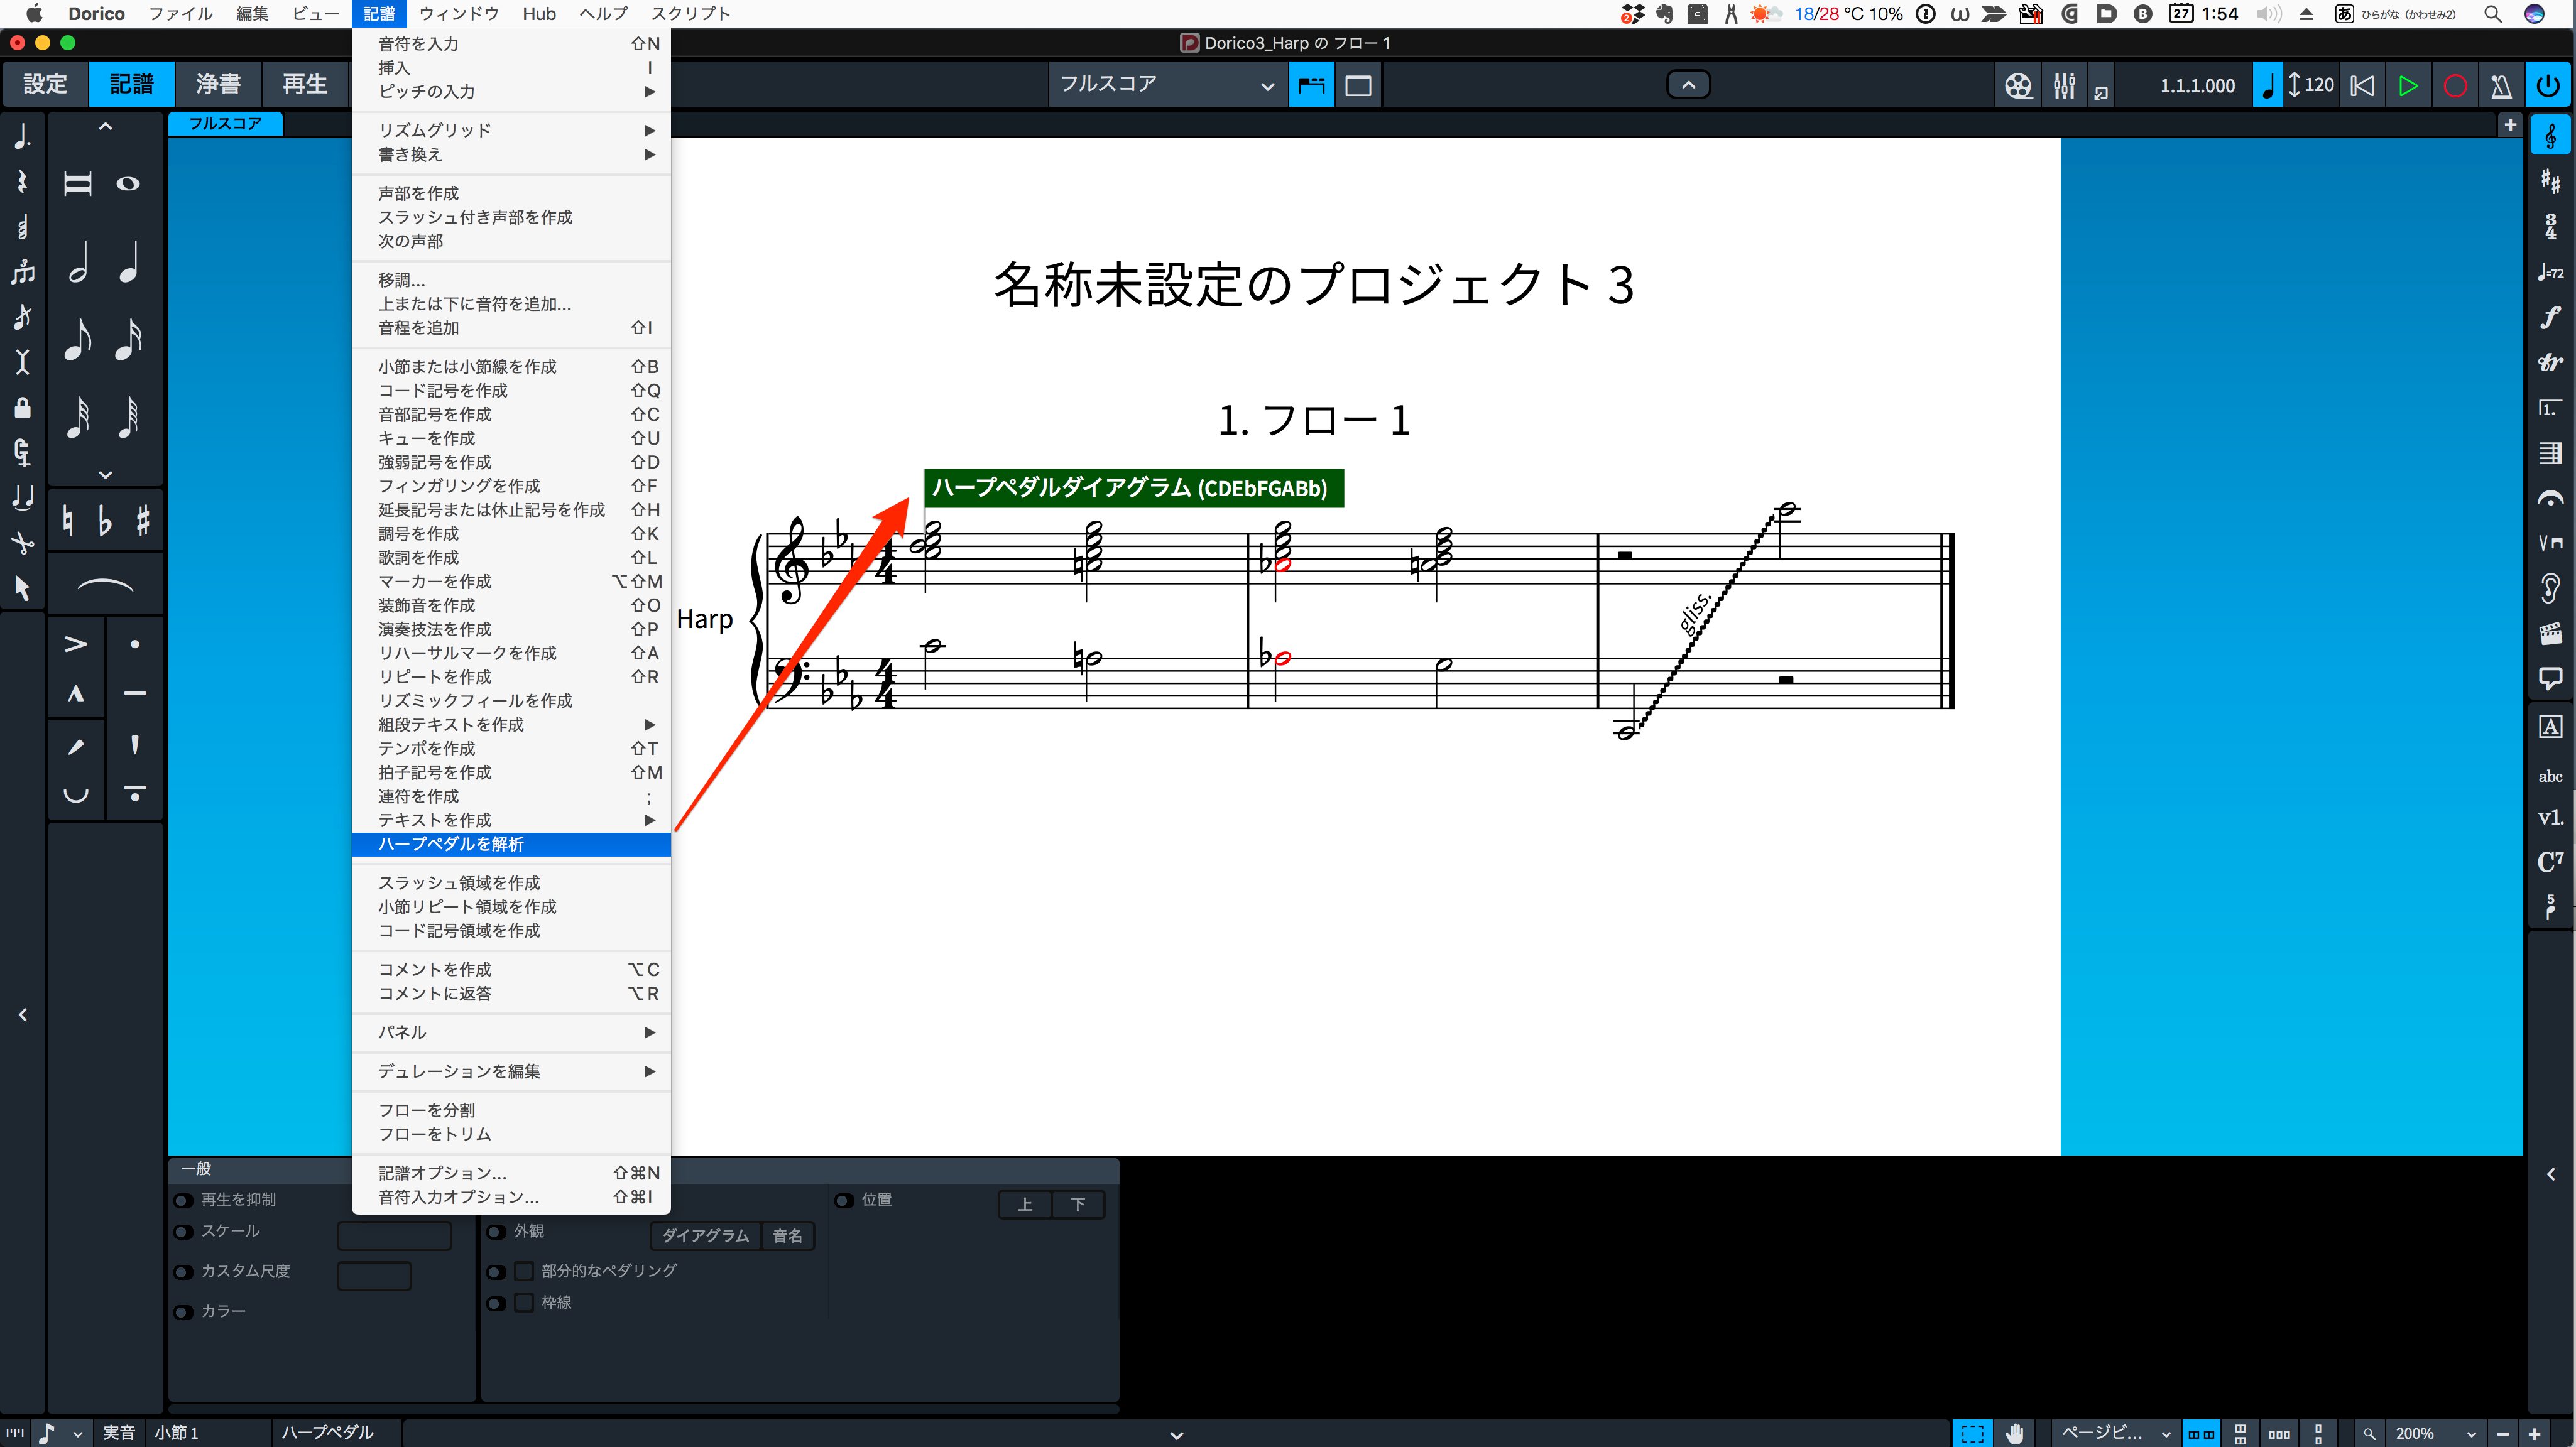Select the rest input tool

pyautogui.click(x=22, y=182)
